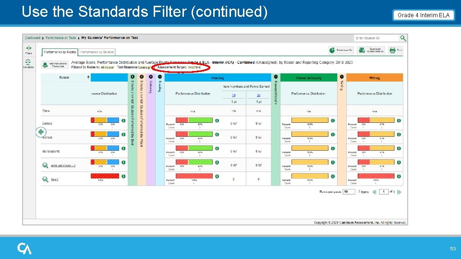This screenshot has width=461, height=259.
Task: Click the Print button
Action: click(395, 50)
